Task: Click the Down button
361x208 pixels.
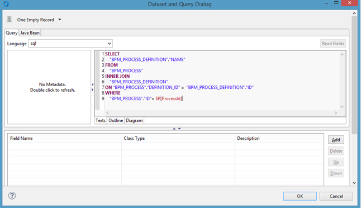Action: coord(336,173)
